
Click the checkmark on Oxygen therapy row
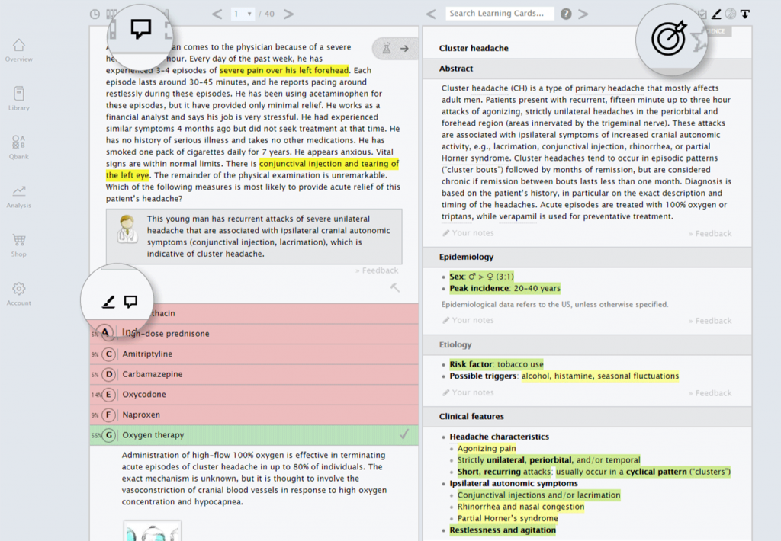coord(404,434)
